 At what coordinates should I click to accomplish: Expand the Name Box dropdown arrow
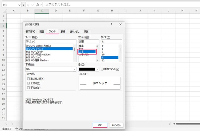click(x=19, y=5)
